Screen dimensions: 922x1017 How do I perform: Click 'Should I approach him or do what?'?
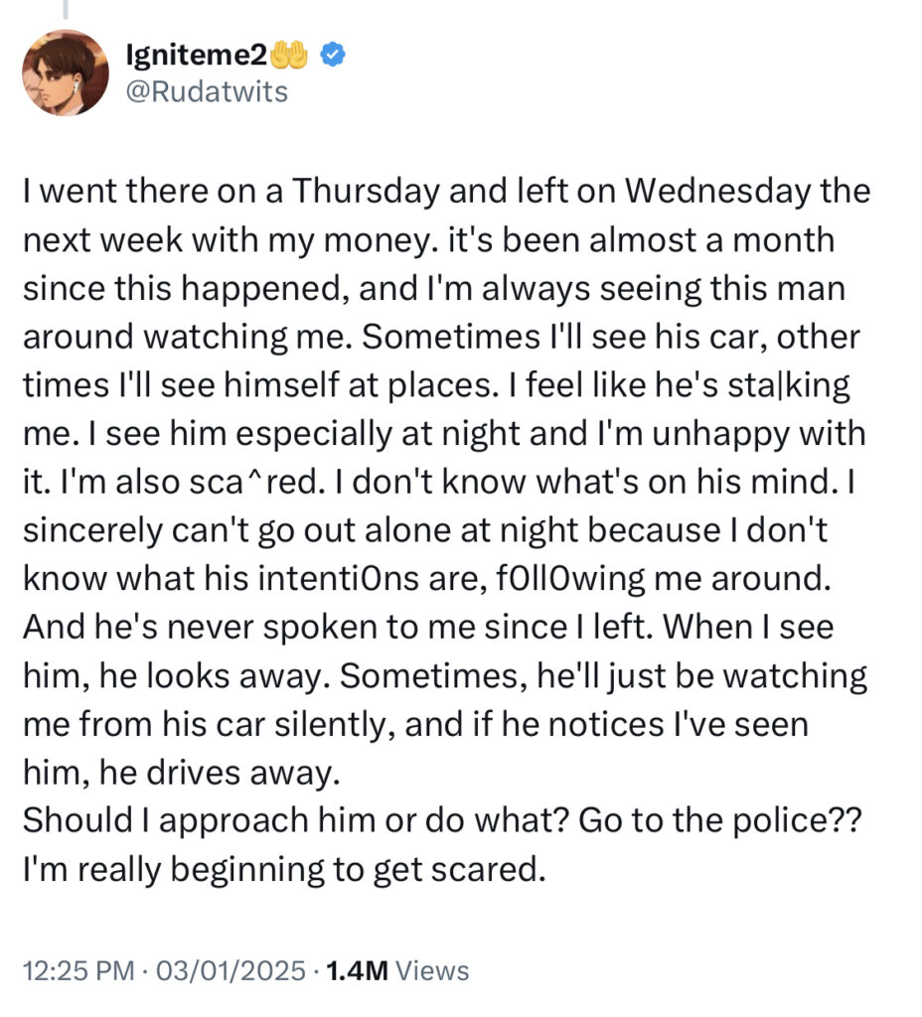[x=296, y=820]
